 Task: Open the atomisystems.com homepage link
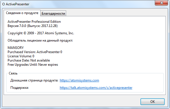click(79, 80)
